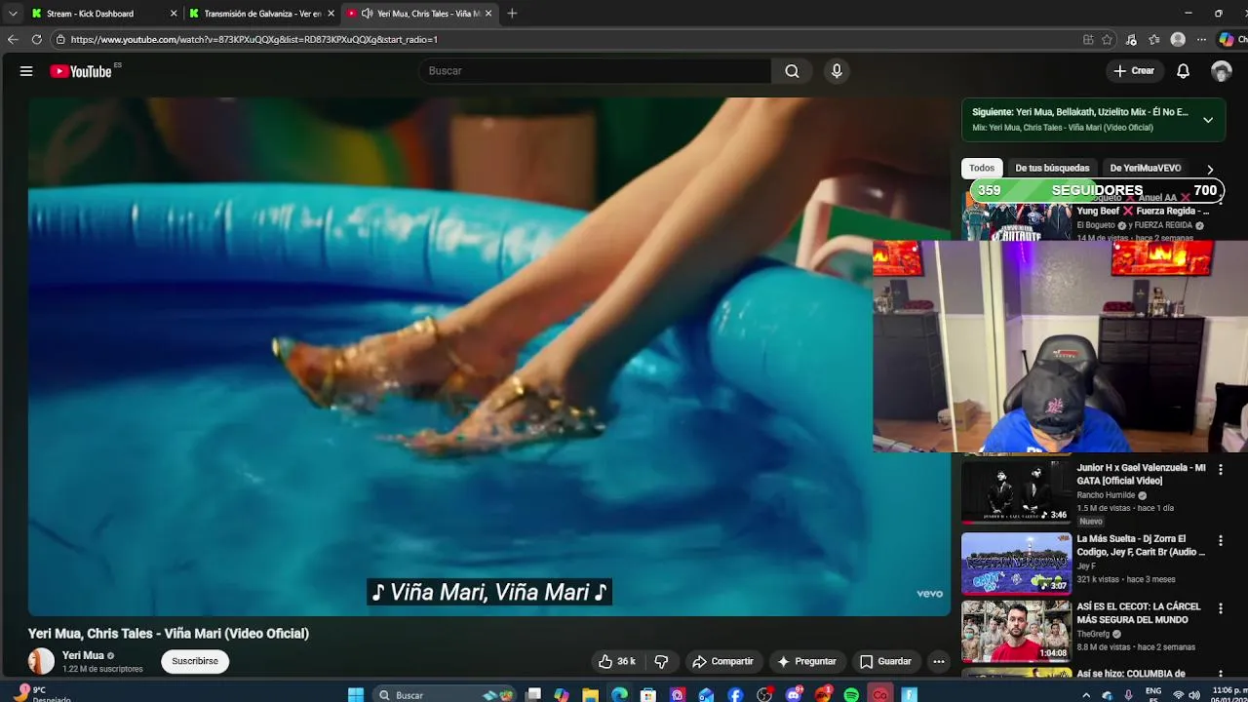Click the browser address bar URL
The image size is (1248, 702).
click(253, 40)
